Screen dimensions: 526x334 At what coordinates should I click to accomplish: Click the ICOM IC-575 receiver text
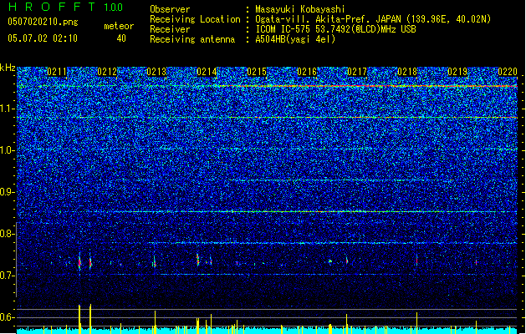pos(335,29)
